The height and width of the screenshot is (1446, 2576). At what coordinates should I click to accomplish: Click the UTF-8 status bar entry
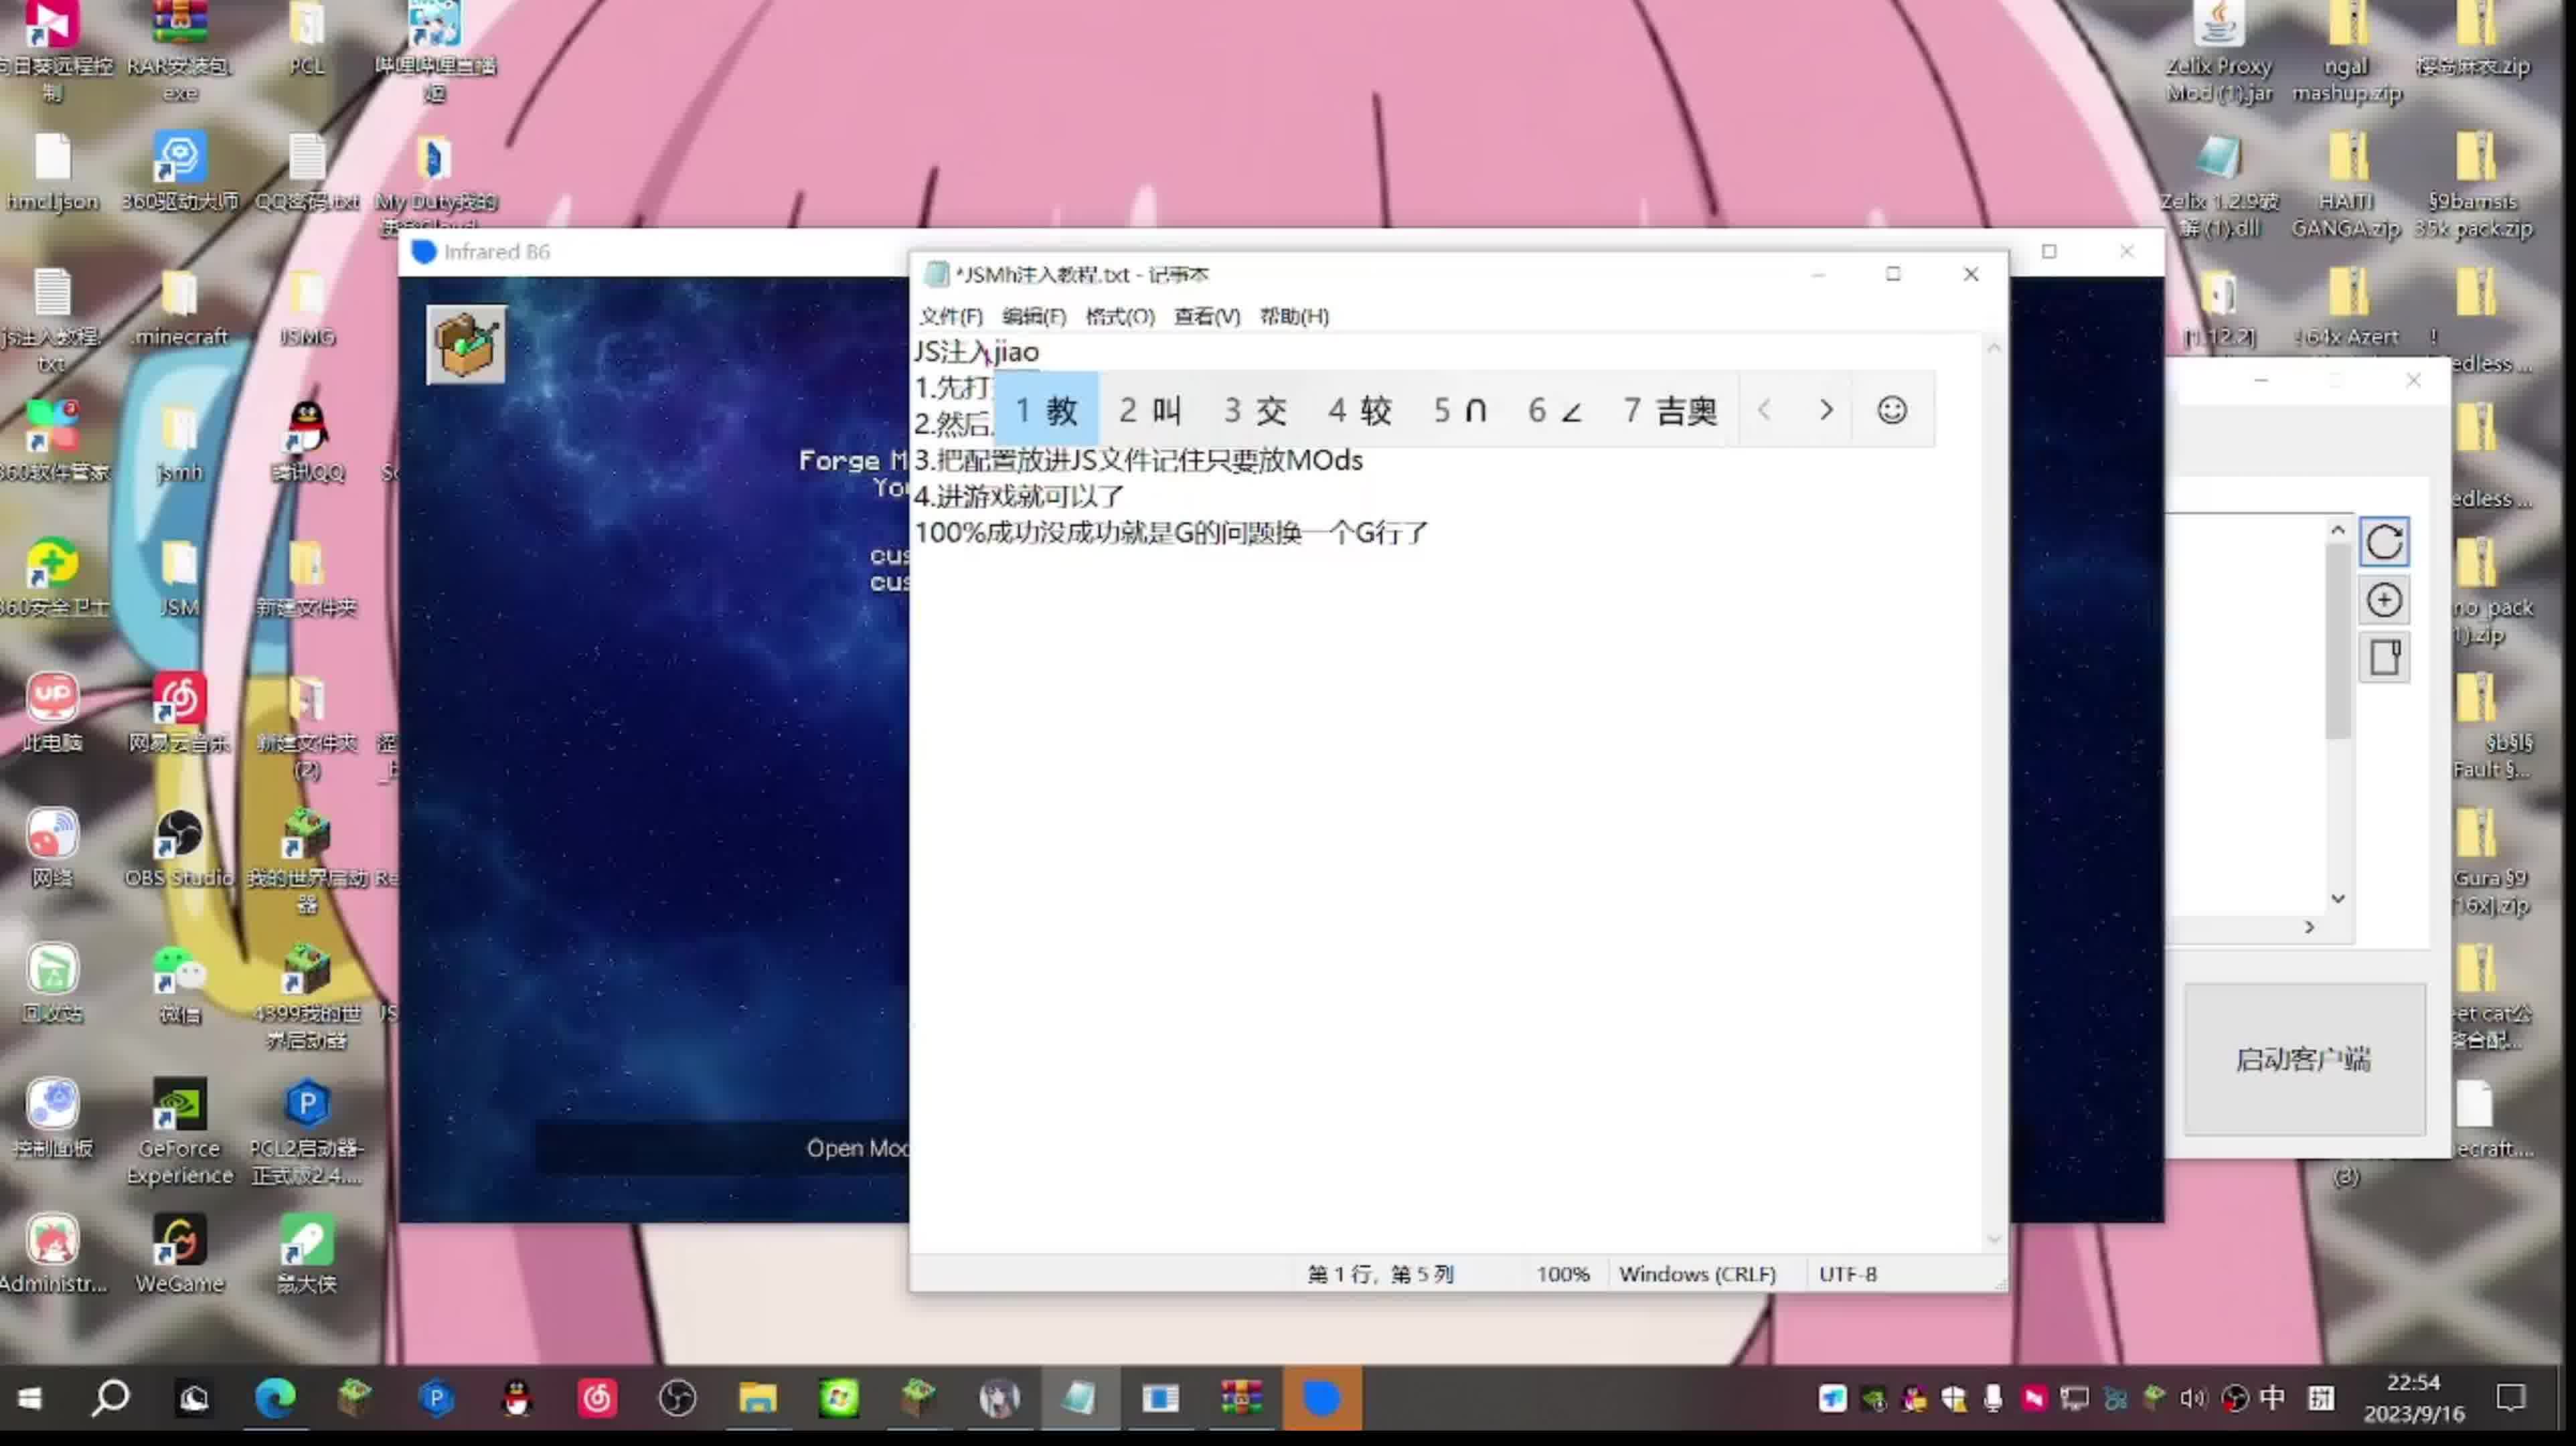[x=1847, y=1274]
